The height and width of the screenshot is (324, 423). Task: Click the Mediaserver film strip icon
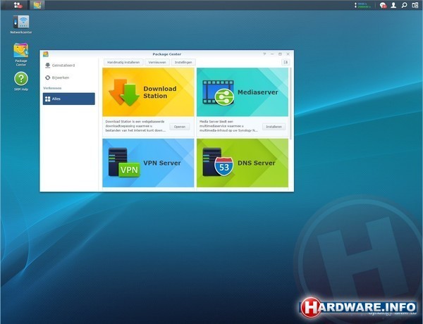[219, 92]
